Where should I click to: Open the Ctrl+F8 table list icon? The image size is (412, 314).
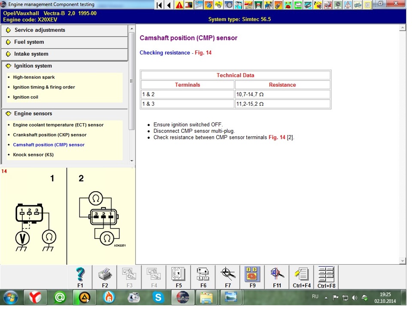326,277
